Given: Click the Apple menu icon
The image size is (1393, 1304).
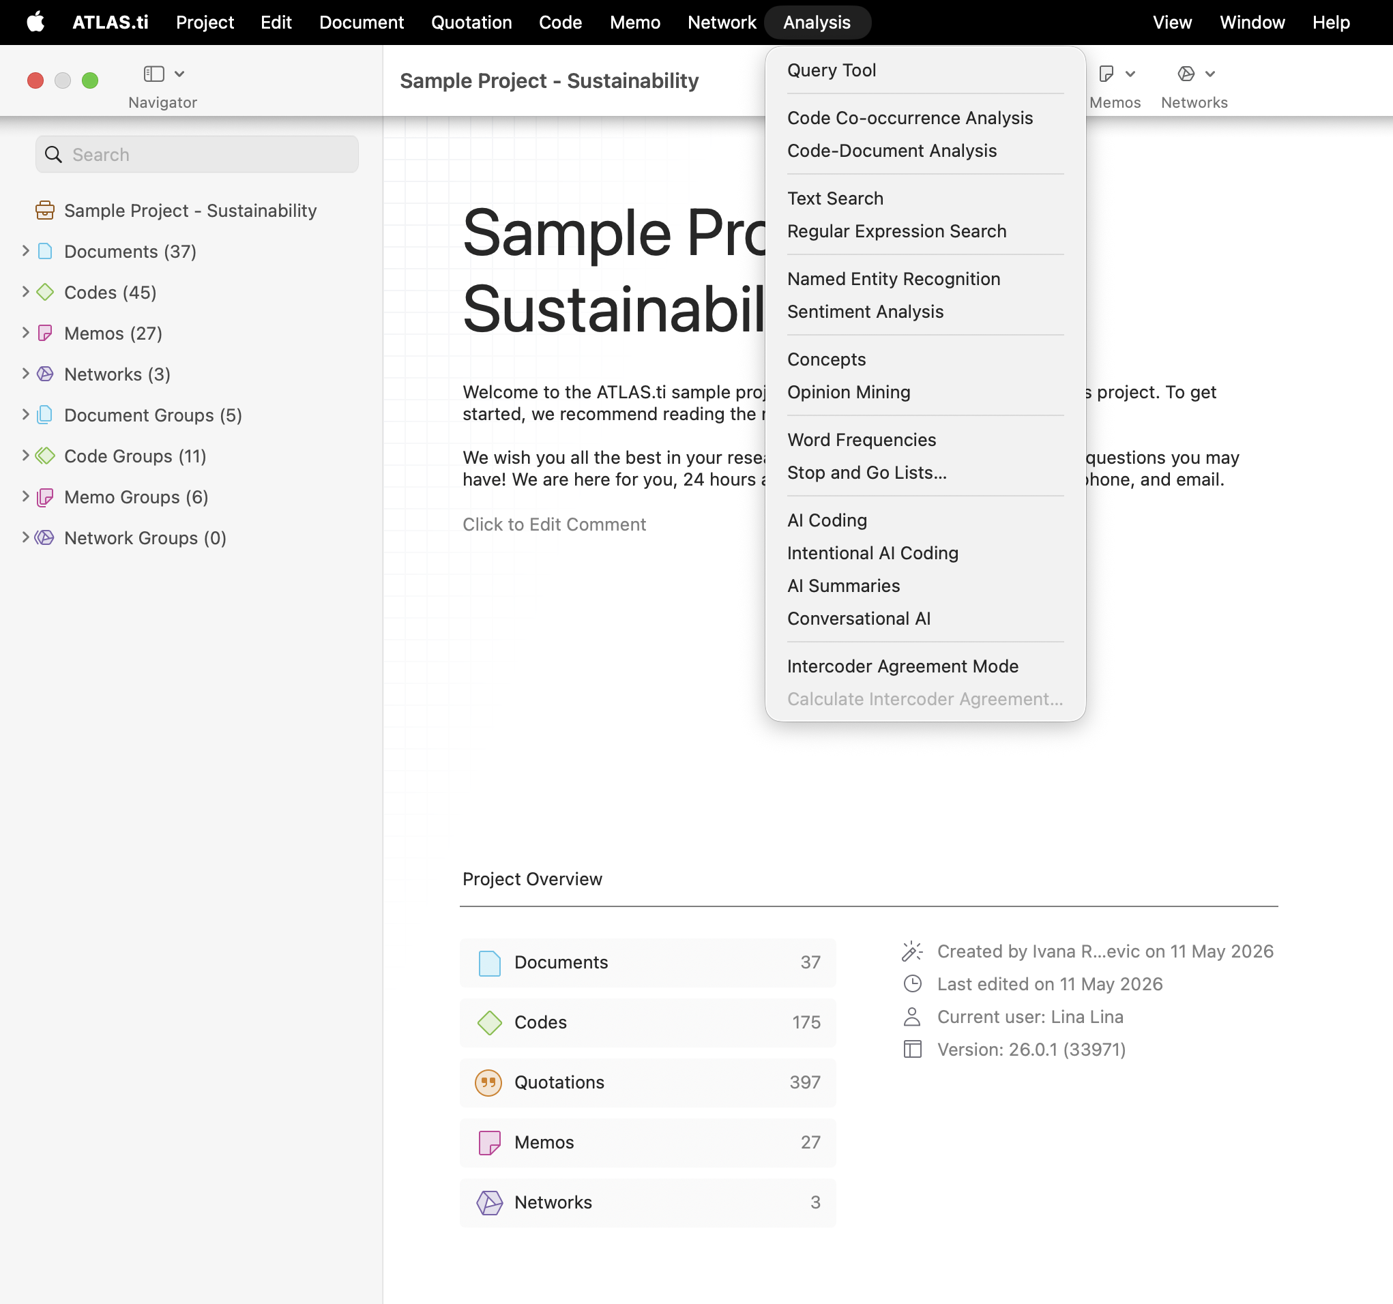Looking at the screenshot, I should point(35,23).
